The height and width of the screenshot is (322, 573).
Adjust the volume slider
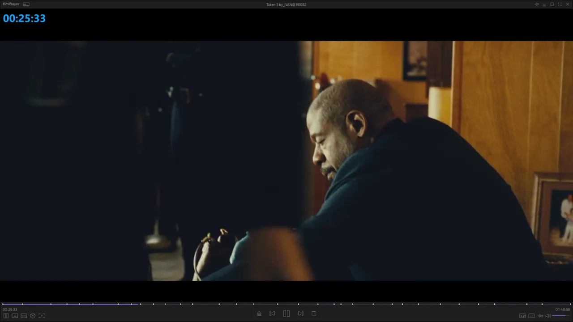(561, 316)
